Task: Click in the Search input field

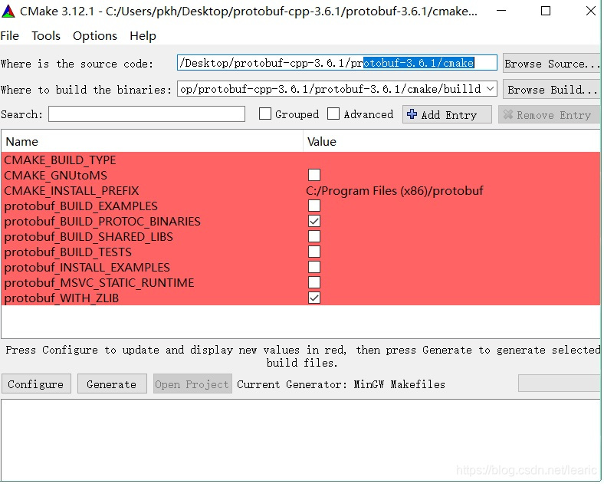Action: point(146,114)
